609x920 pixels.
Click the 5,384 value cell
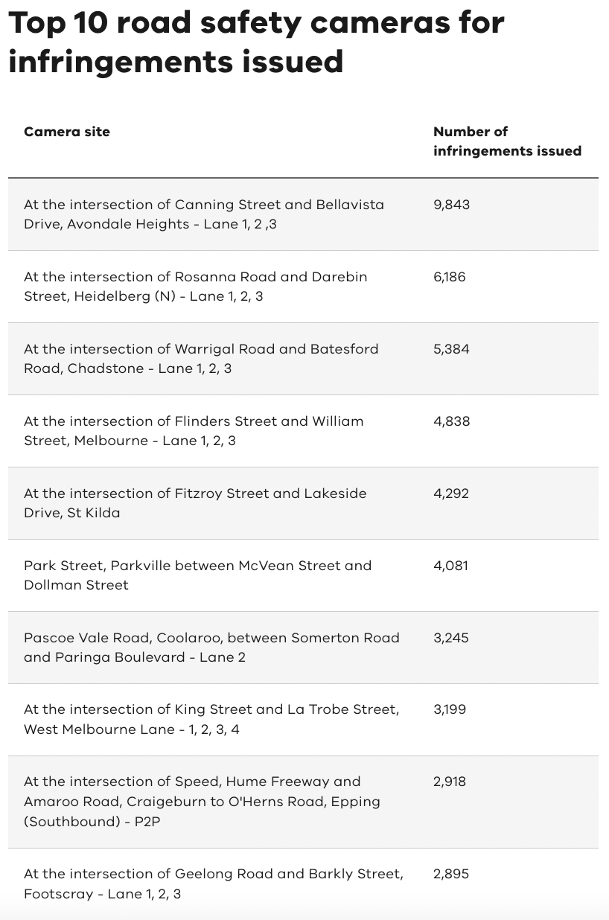(x=451, y=349)
